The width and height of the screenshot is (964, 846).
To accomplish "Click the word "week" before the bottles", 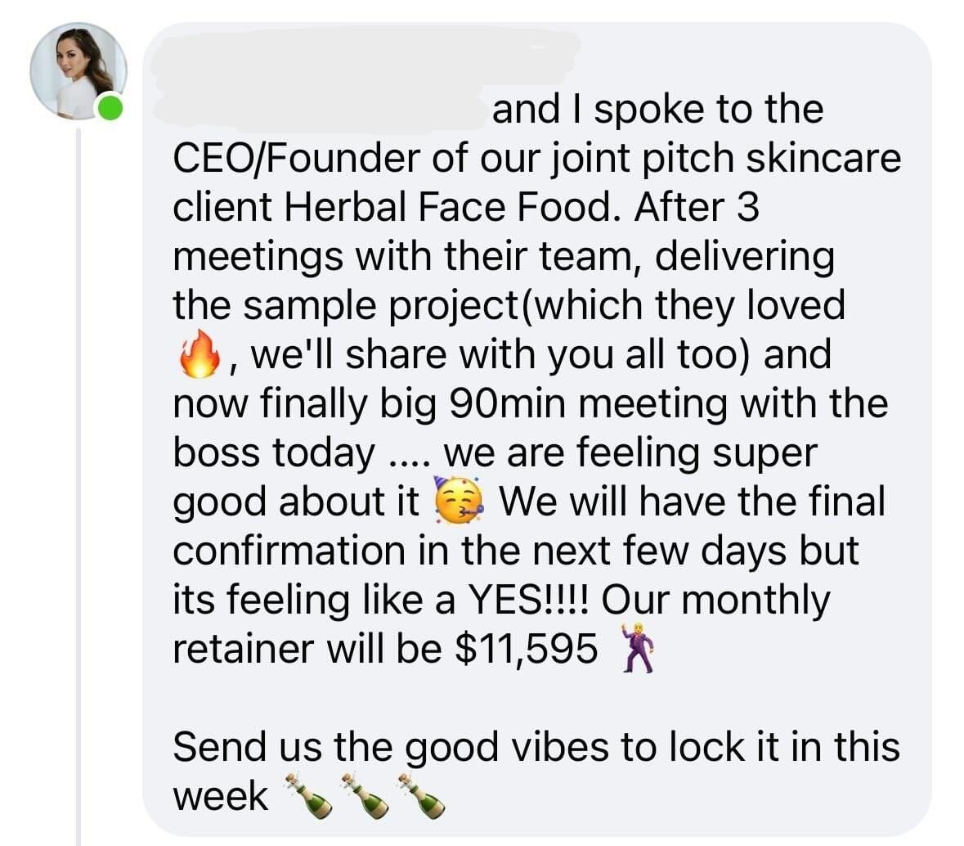I will (x=220, y=796).
